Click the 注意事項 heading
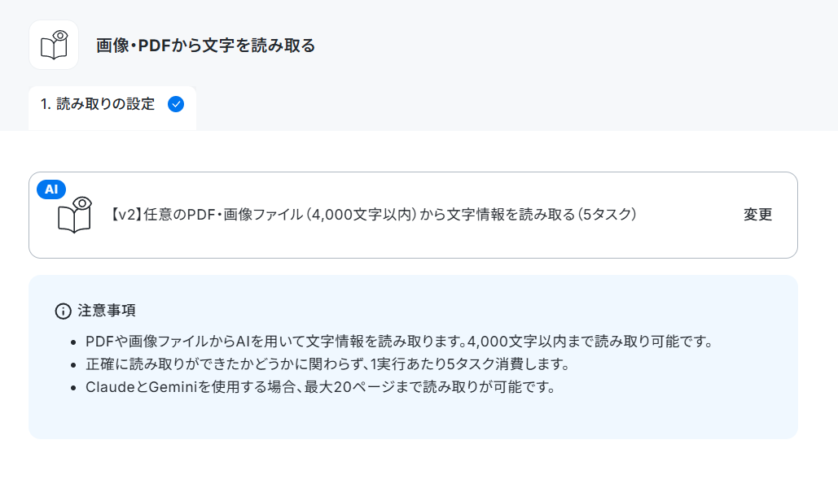The width and height of the screenshot is (838, 479). pyautogui.click(x=107, y=311)
